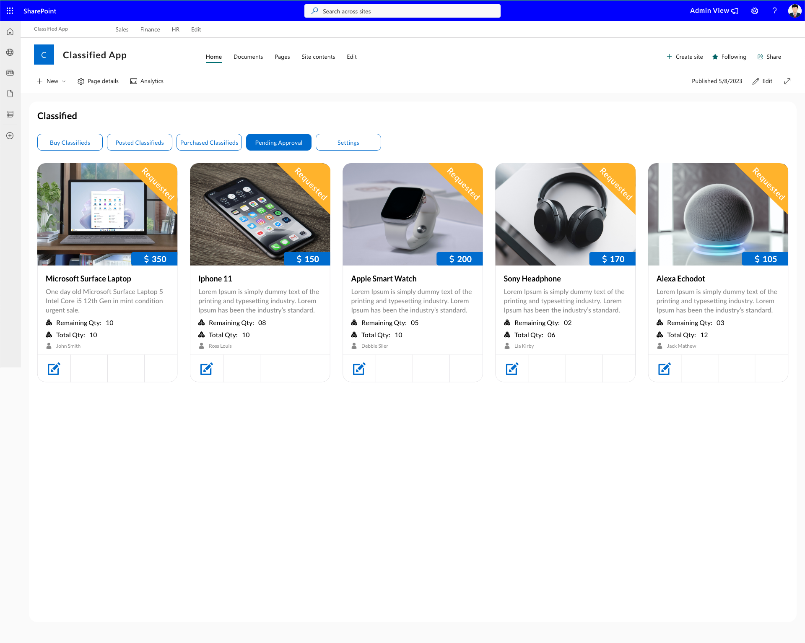
Task: Open the news icon in left rail
Action: coord(10,73)
